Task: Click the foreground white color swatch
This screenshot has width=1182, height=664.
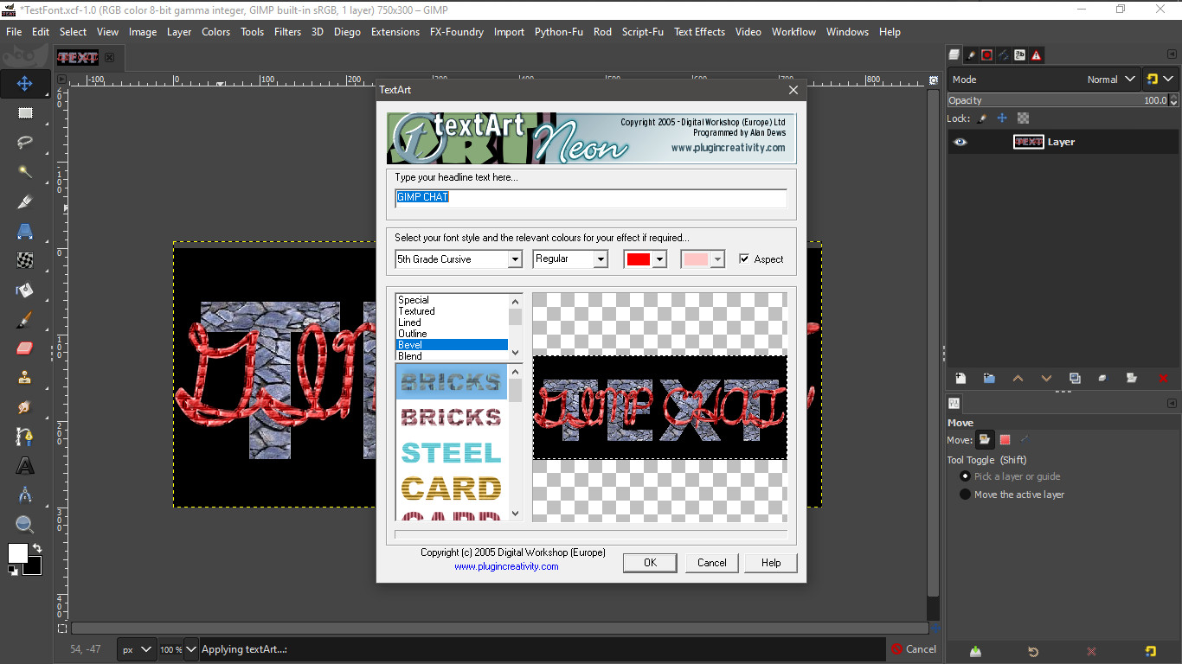Action: coord(18,553)
